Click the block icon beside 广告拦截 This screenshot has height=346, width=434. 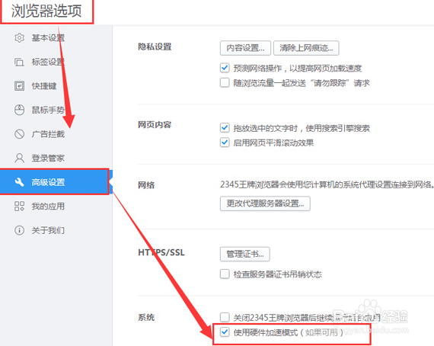point(19,134)
